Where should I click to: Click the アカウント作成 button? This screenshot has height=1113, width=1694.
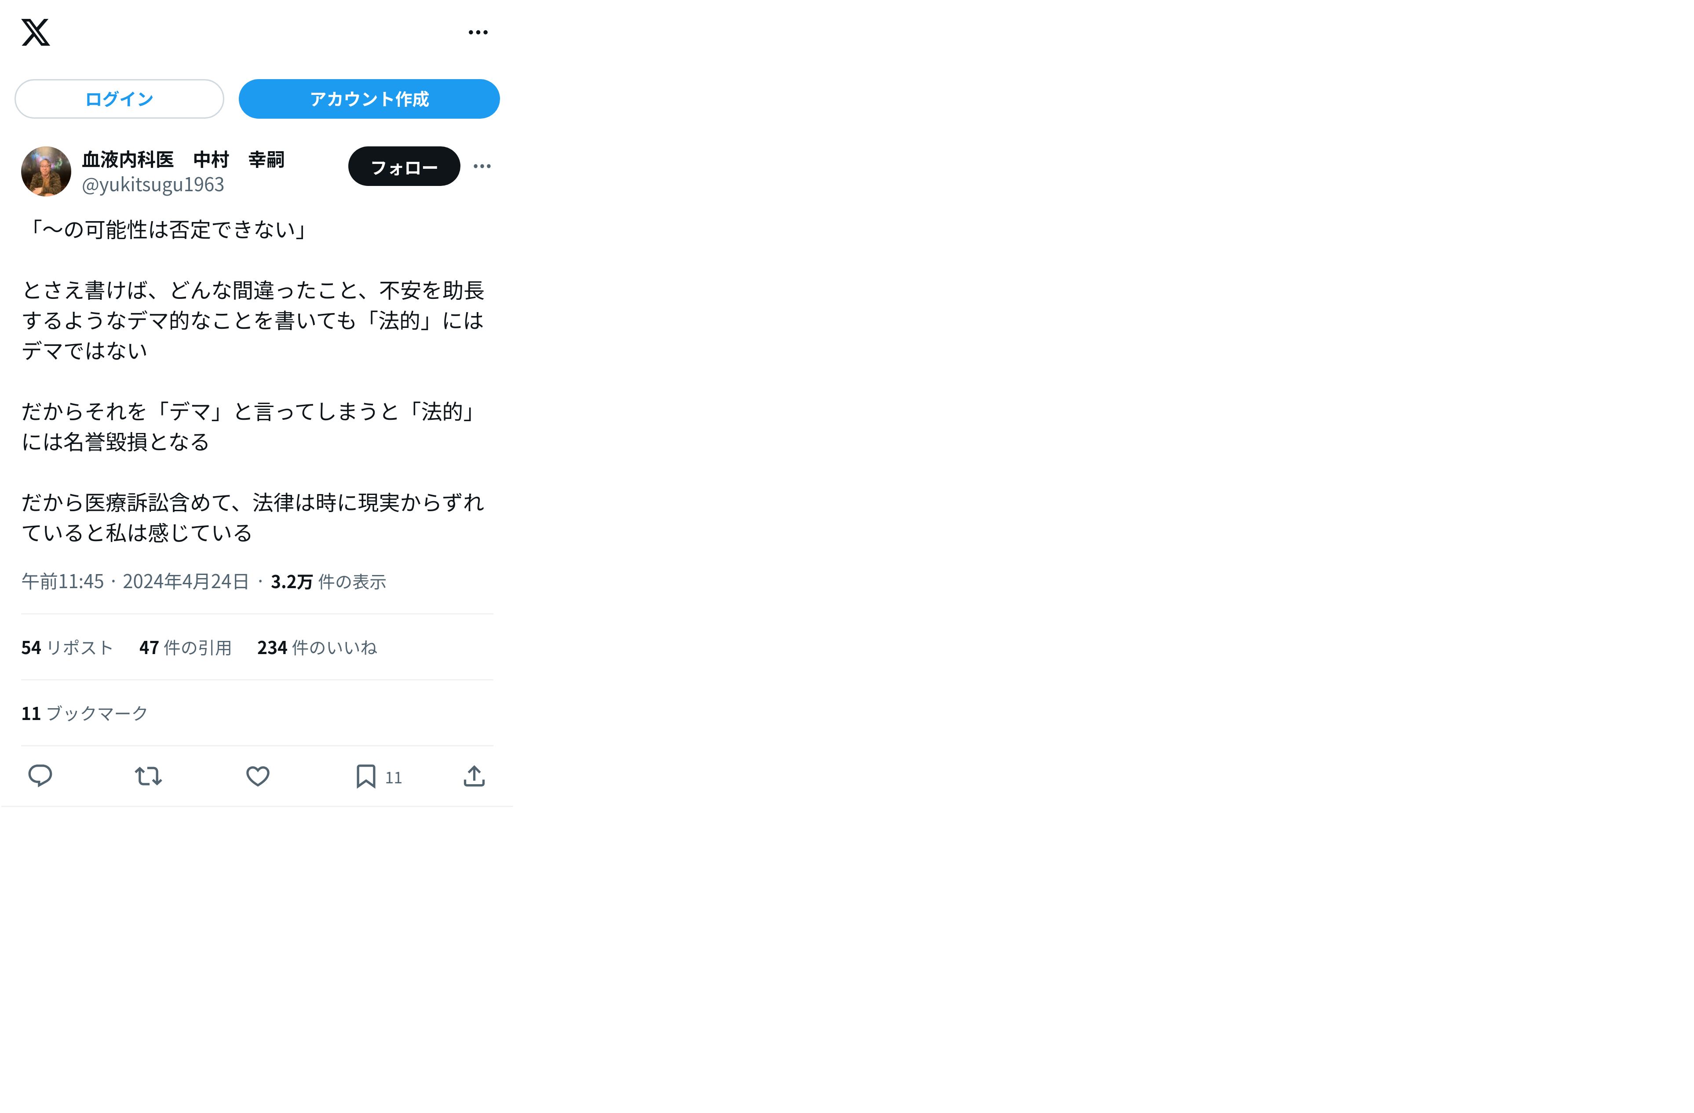pyautogui.click(x=369, y=99)
